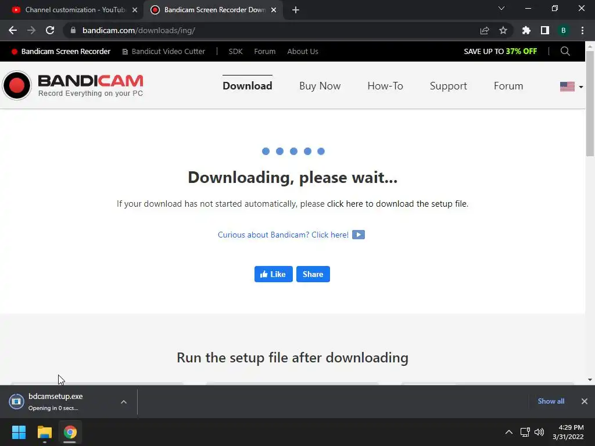Image resolution: width=595 pixels, height=446 pixels.
Task: Open the Support nav item
Action: click(448, 86)
